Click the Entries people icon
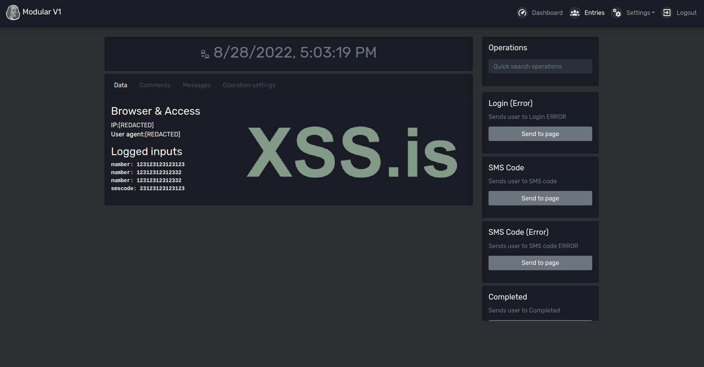Viewport: 704px width, 367px height. tap(575, 13)
